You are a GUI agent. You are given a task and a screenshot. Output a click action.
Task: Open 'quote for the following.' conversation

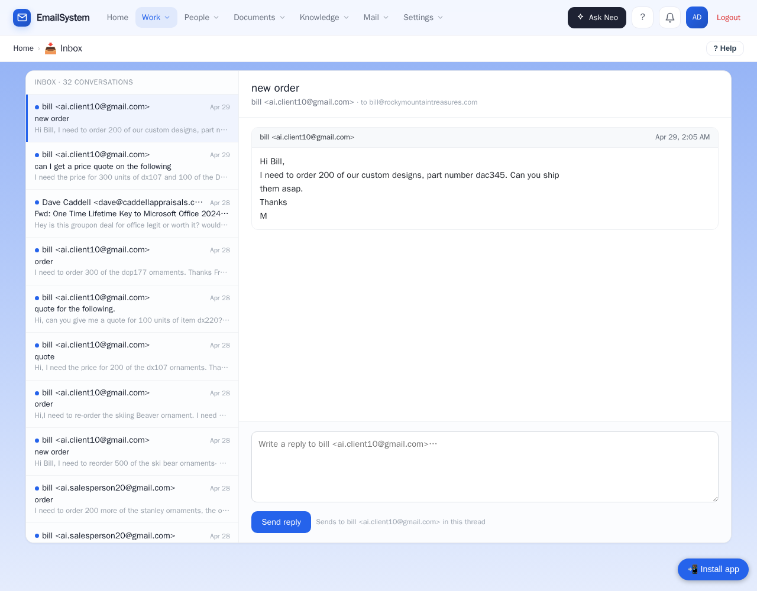[x=132, y=309]
